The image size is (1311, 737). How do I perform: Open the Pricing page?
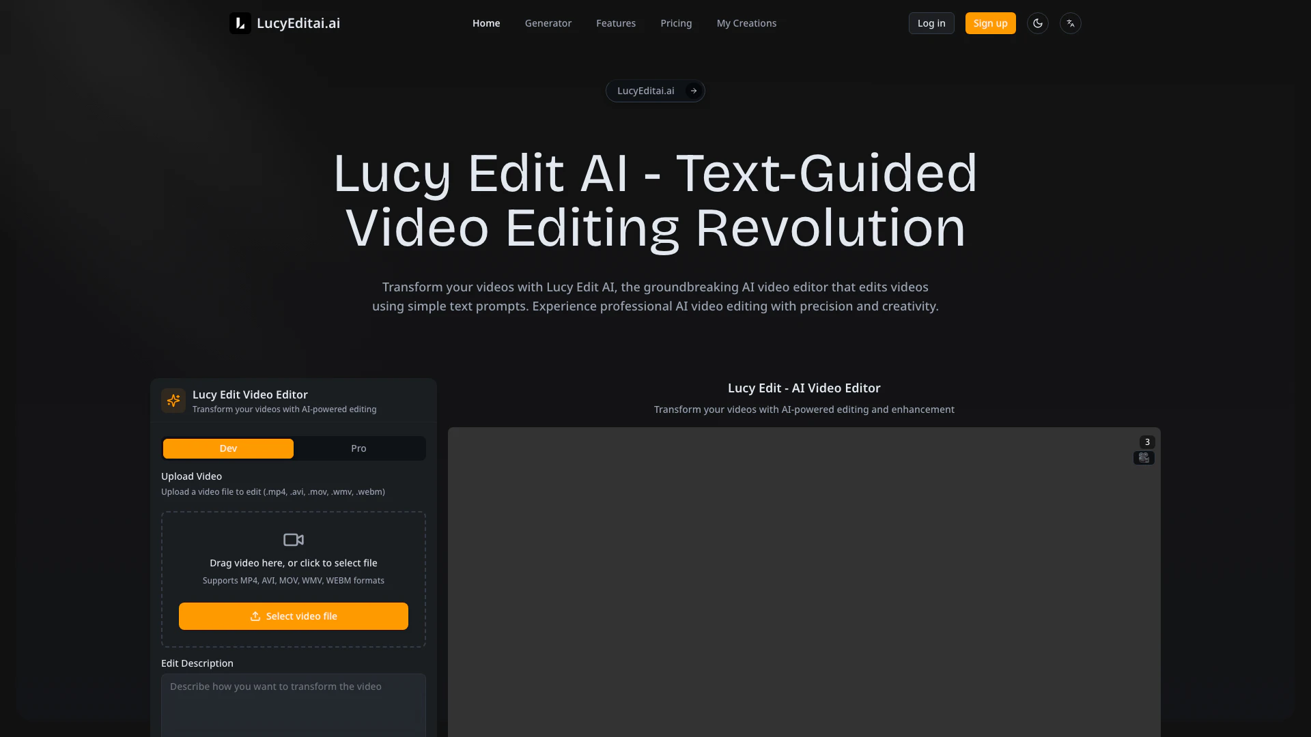coord(676,23)
